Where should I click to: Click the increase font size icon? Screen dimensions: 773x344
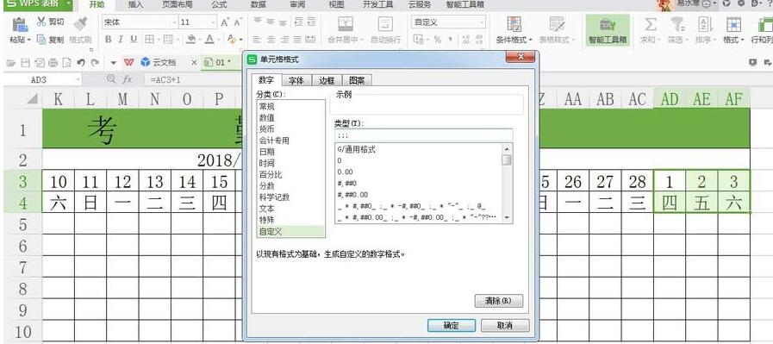pos(225,22)
